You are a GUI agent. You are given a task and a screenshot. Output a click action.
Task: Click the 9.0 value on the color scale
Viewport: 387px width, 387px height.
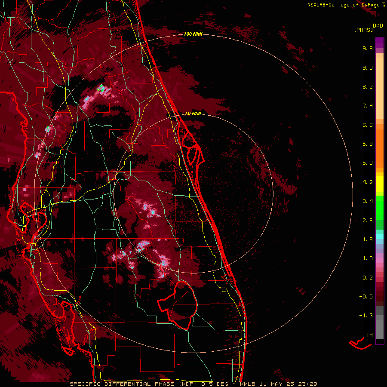(x=368, y=68)
